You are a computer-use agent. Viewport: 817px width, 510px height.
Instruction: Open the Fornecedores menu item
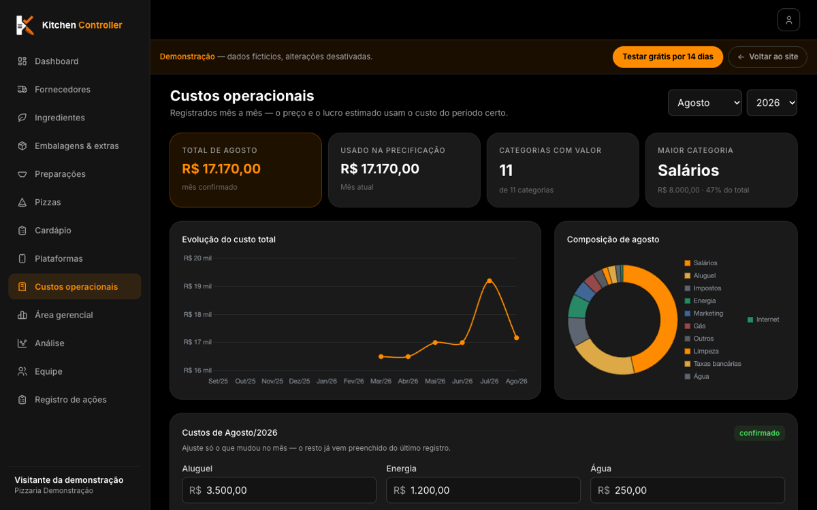75,89
